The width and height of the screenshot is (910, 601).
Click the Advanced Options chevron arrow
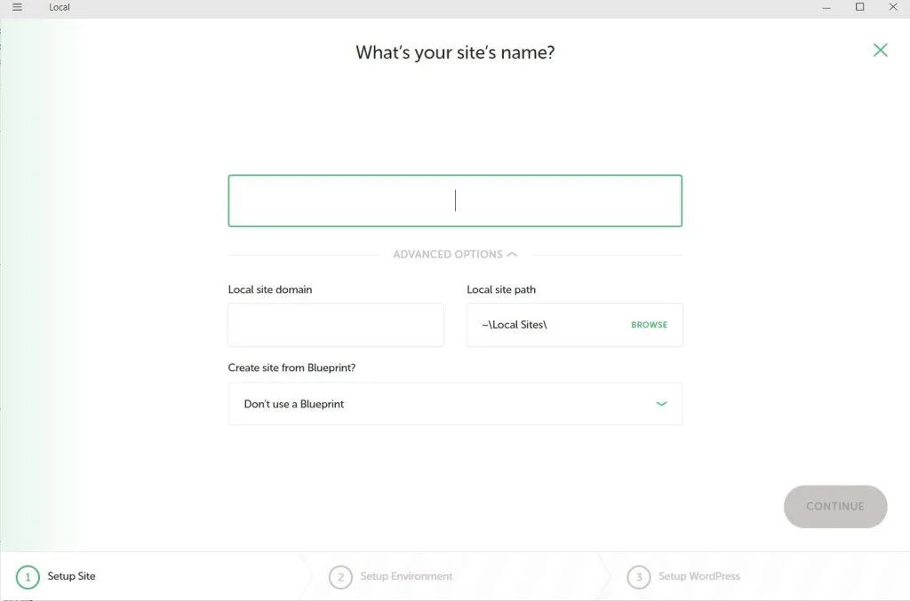point(512,255)
